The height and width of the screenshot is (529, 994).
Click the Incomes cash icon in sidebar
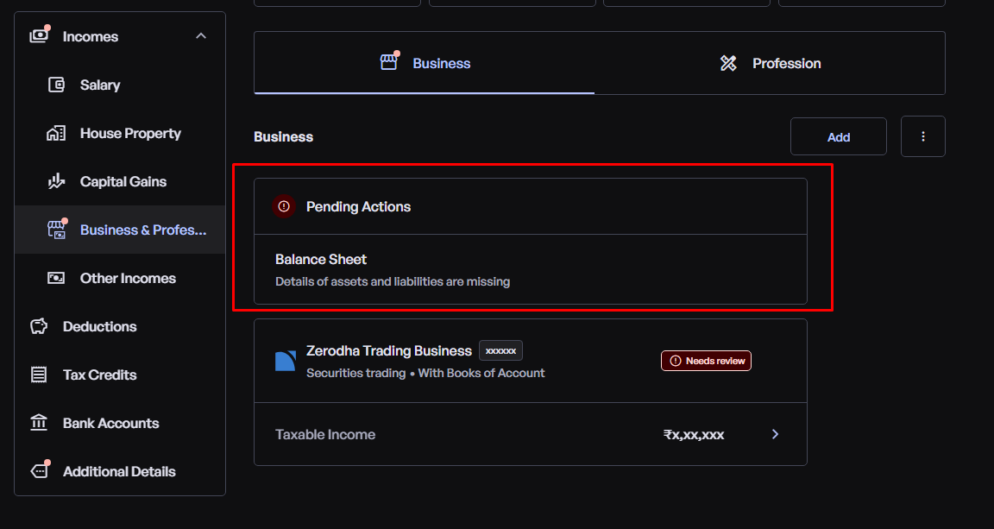point(40,35)
